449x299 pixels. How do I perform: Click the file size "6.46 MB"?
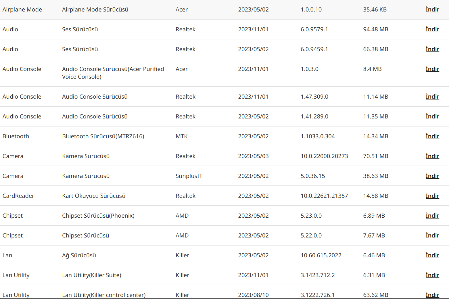(374, 255)
